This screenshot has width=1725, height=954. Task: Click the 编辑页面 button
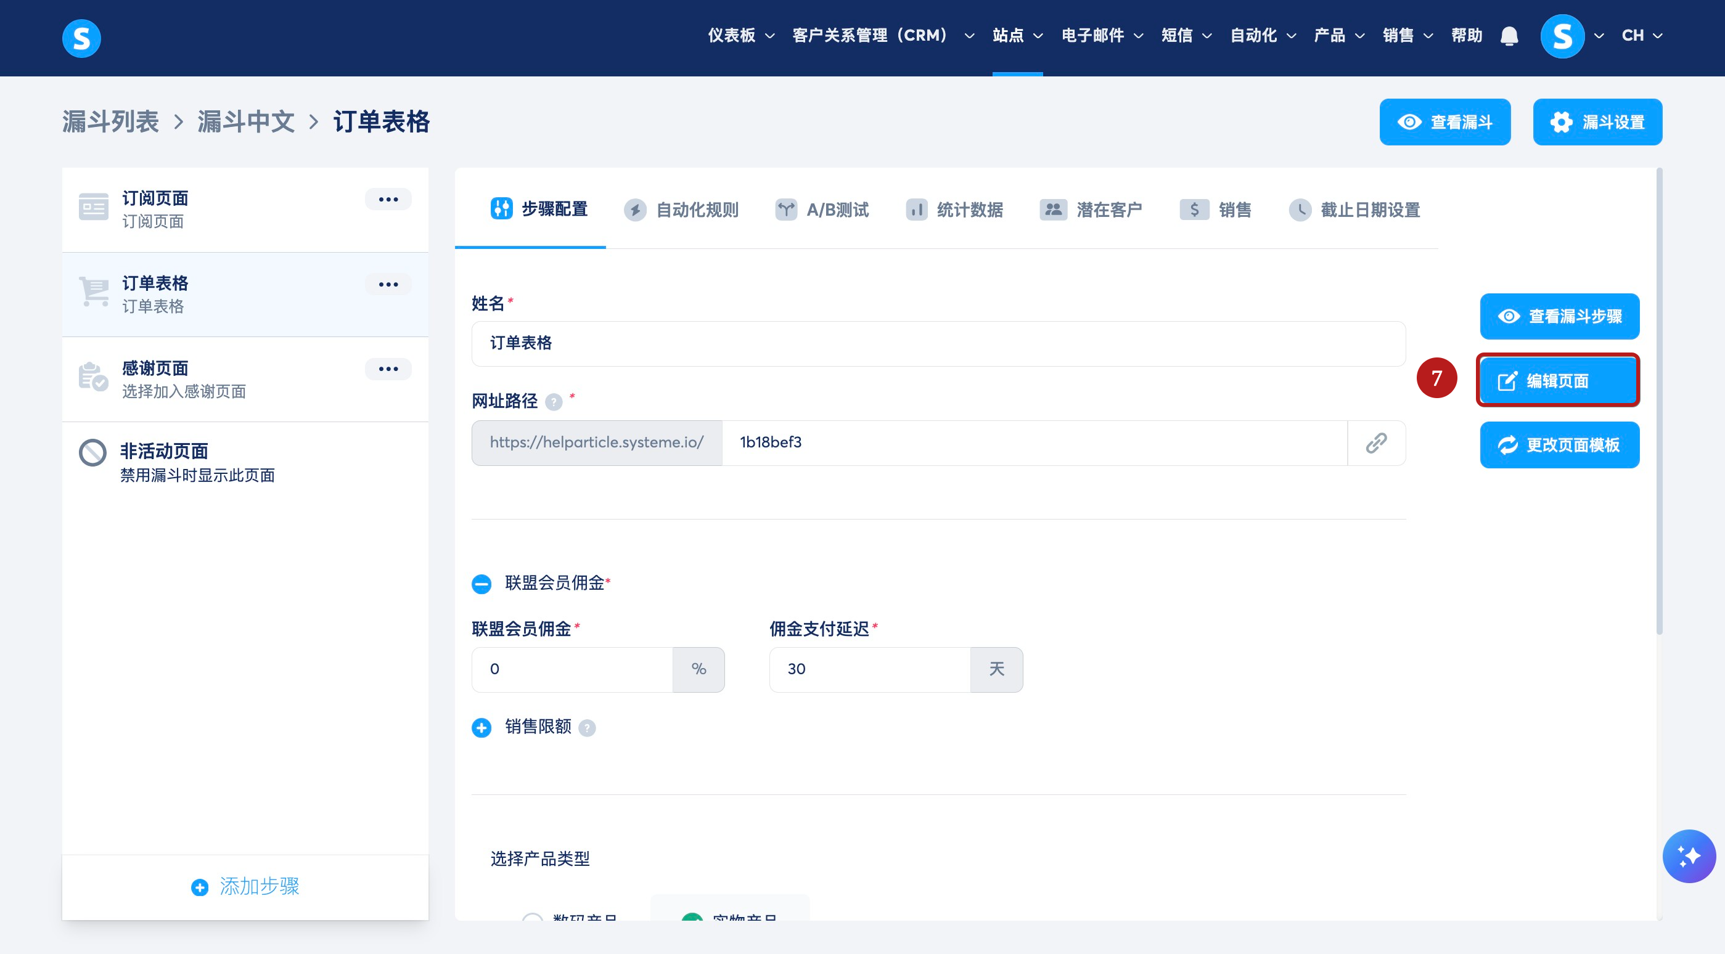(x=1557, y=381)
